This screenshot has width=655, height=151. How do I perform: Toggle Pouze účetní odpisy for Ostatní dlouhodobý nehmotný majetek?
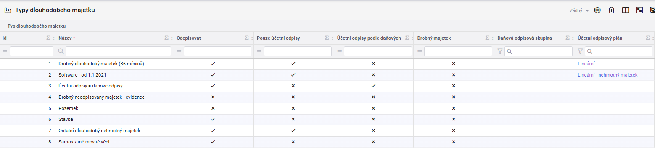point(293,131)
